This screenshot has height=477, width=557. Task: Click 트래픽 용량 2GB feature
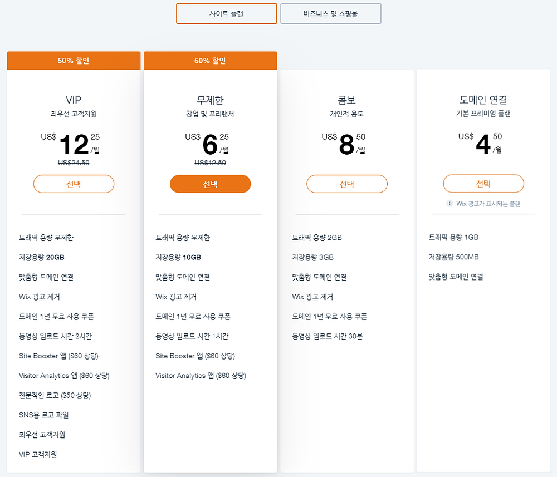coord(317,238)
